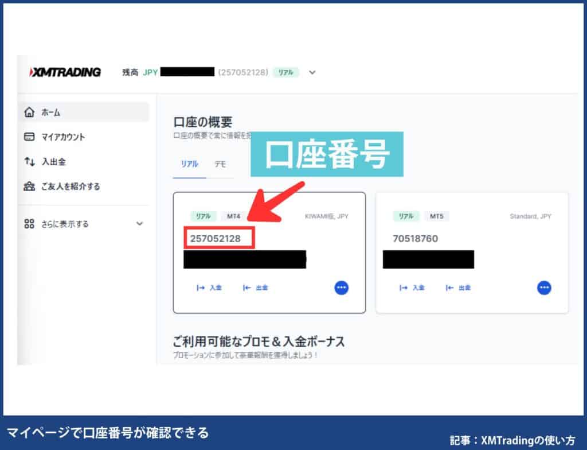Click the XMTrading logo
The width and height of the screenshot is (587, 450).
65,72
